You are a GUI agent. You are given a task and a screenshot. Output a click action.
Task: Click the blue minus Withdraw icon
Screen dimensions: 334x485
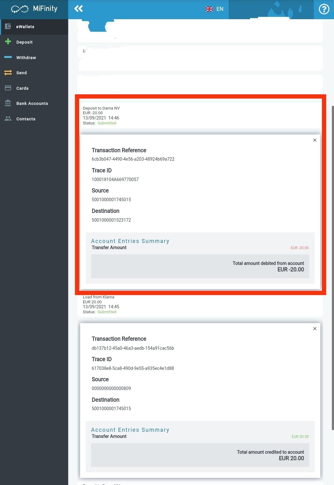tap(8, 57)
